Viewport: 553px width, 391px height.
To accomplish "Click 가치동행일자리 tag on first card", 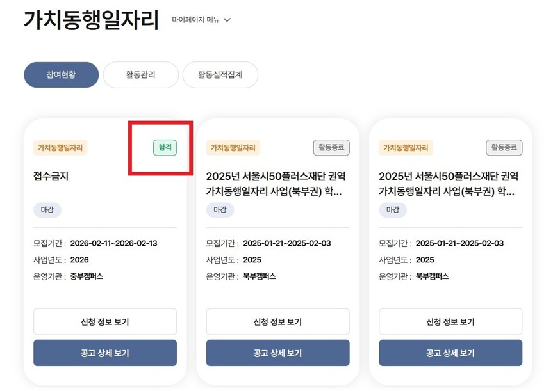I will click(60, 148).
